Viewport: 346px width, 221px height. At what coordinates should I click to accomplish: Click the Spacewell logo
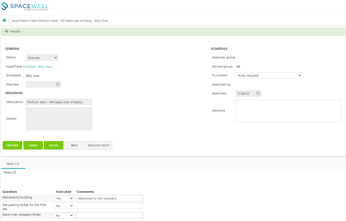25,6
